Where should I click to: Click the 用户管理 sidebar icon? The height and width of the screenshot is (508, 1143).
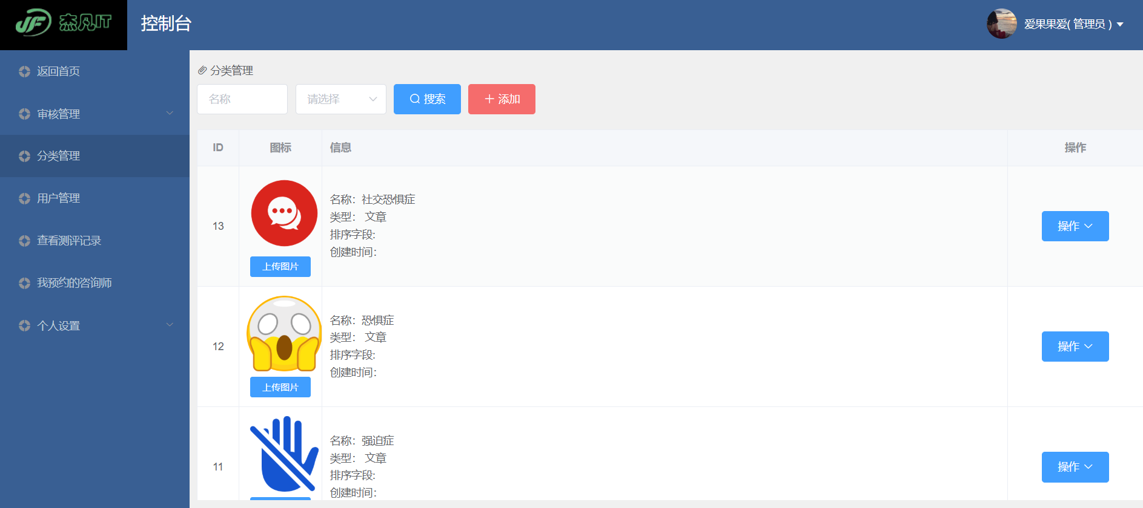tap(24, 198)
